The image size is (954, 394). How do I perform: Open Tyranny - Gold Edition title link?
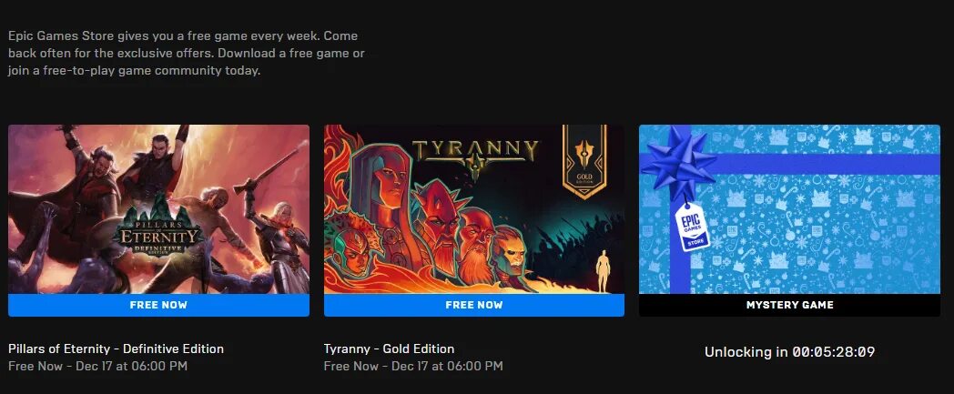(x=389, y=349)
